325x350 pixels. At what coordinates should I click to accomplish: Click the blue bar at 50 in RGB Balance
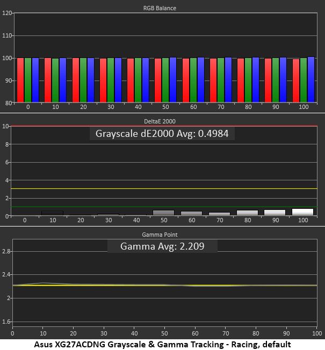tap(173, 79)
